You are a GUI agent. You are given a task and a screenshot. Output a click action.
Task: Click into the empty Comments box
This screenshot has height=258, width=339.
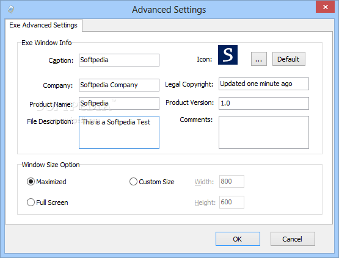tap(264, 132)
